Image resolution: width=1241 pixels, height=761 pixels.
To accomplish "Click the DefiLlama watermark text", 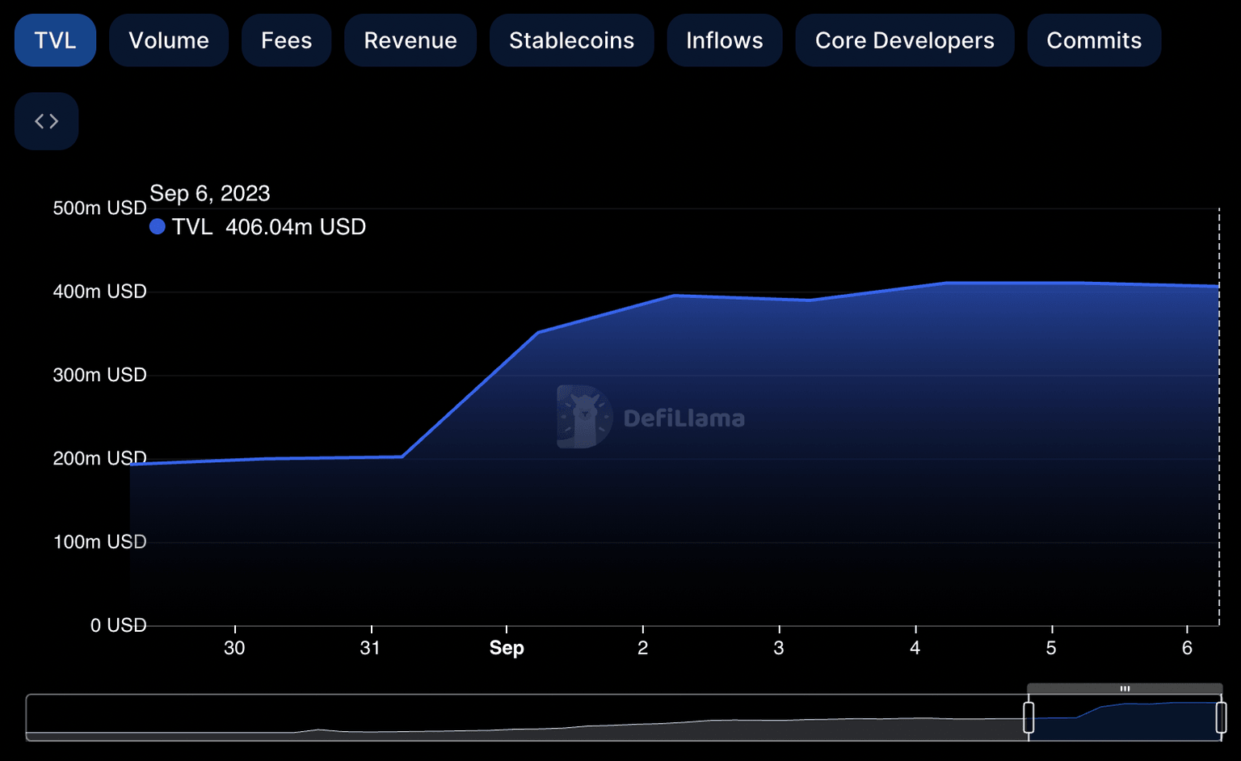I will pyautogui.click(x=684, y=418).
